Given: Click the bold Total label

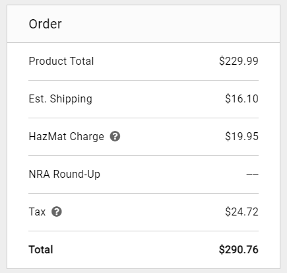Looking at the screenshot, I should click(41, 250).
